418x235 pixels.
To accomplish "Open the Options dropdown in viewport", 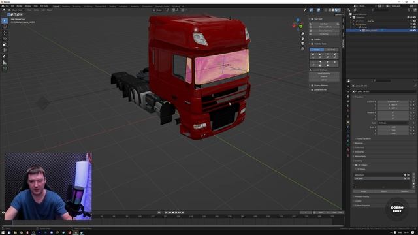I will 338,14.
